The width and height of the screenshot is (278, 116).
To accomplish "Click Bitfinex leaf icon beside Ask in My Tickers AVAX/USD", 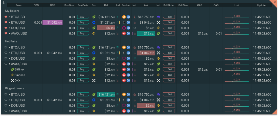I will point(158,34).
